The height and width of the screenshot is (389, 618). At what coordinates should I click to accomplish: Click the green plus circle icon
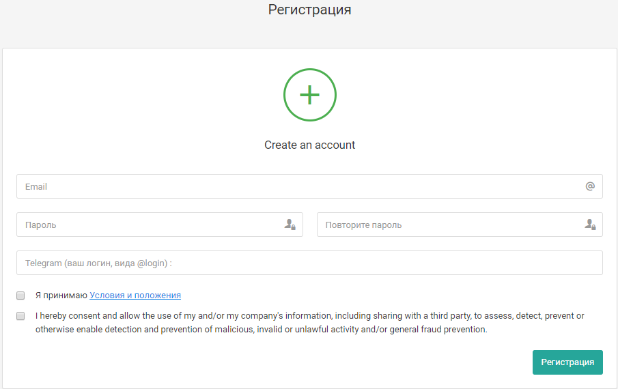point(309,95)
